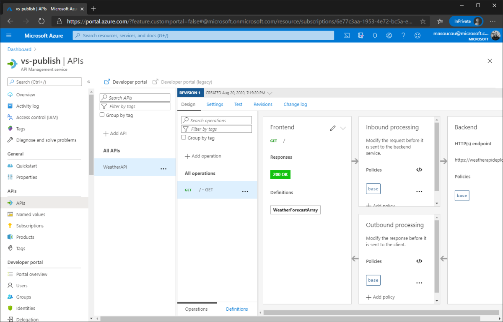Image resolution: width=503 pixels, height=322 pixels.
Task: Switch to the Settings tab
Action: [215, 104]
